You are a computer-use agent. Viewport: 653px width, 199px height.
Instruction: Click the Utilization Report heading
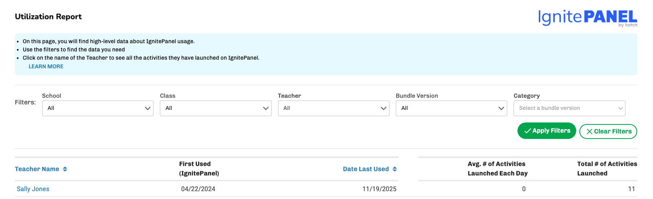(x=48, y=16)
